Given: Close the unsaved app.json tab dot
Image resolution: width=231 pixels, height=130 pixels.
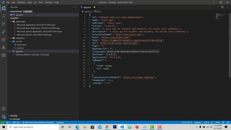Looking at the screenshot, I should pyautogui.click(x=95, y=7).
